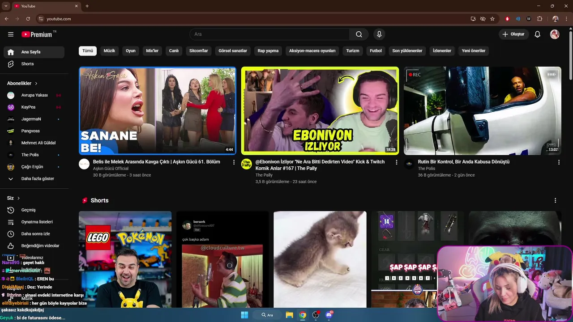Open Avrupa Yakası subscription channel
The width and height of the screenshot is (573, 322).
34,95
